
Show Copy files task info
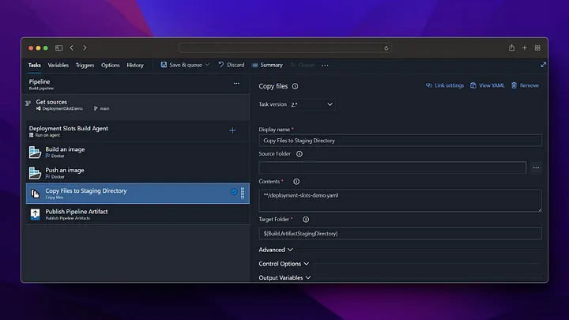[x=295, y=86]
